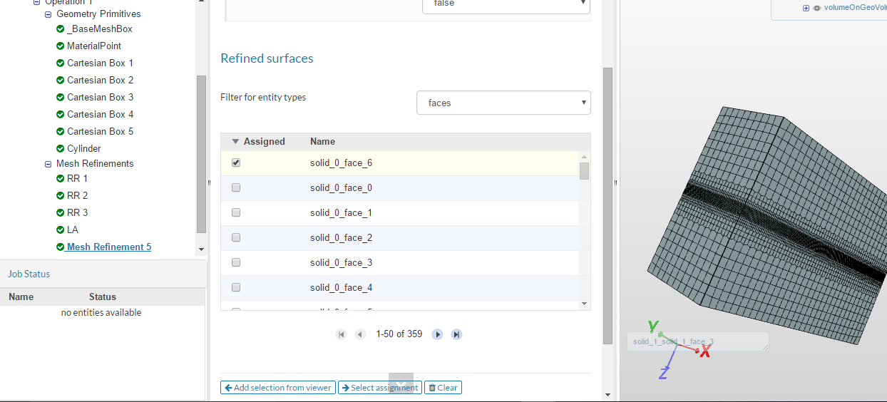The image size is (887, 402).
Task: Click the Status column header in Job Status
Action: click(x=103, y=297)
